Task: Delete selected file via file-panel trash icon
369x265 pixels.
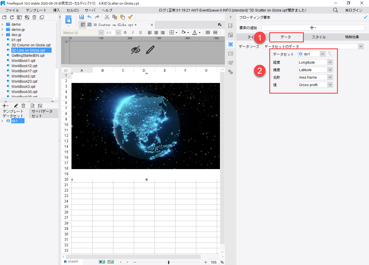Action: pyautogui.click(x=34, y=17)
